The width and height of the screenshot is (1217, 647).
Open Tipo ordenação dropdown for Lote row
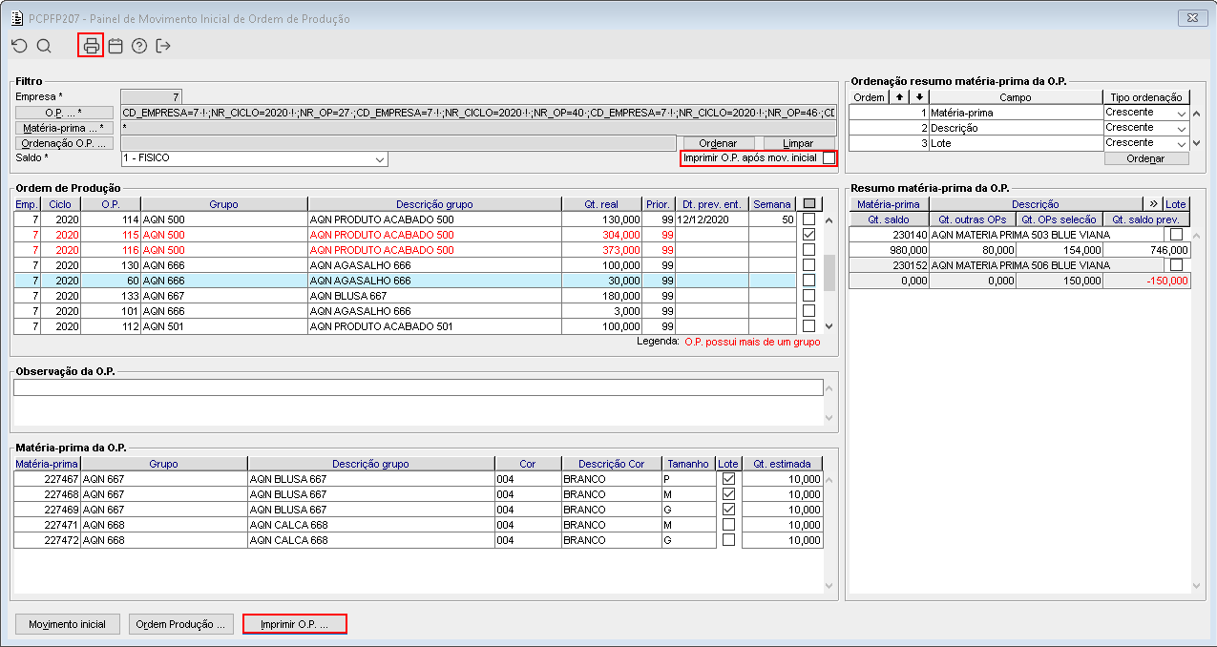pos(1182,144)
